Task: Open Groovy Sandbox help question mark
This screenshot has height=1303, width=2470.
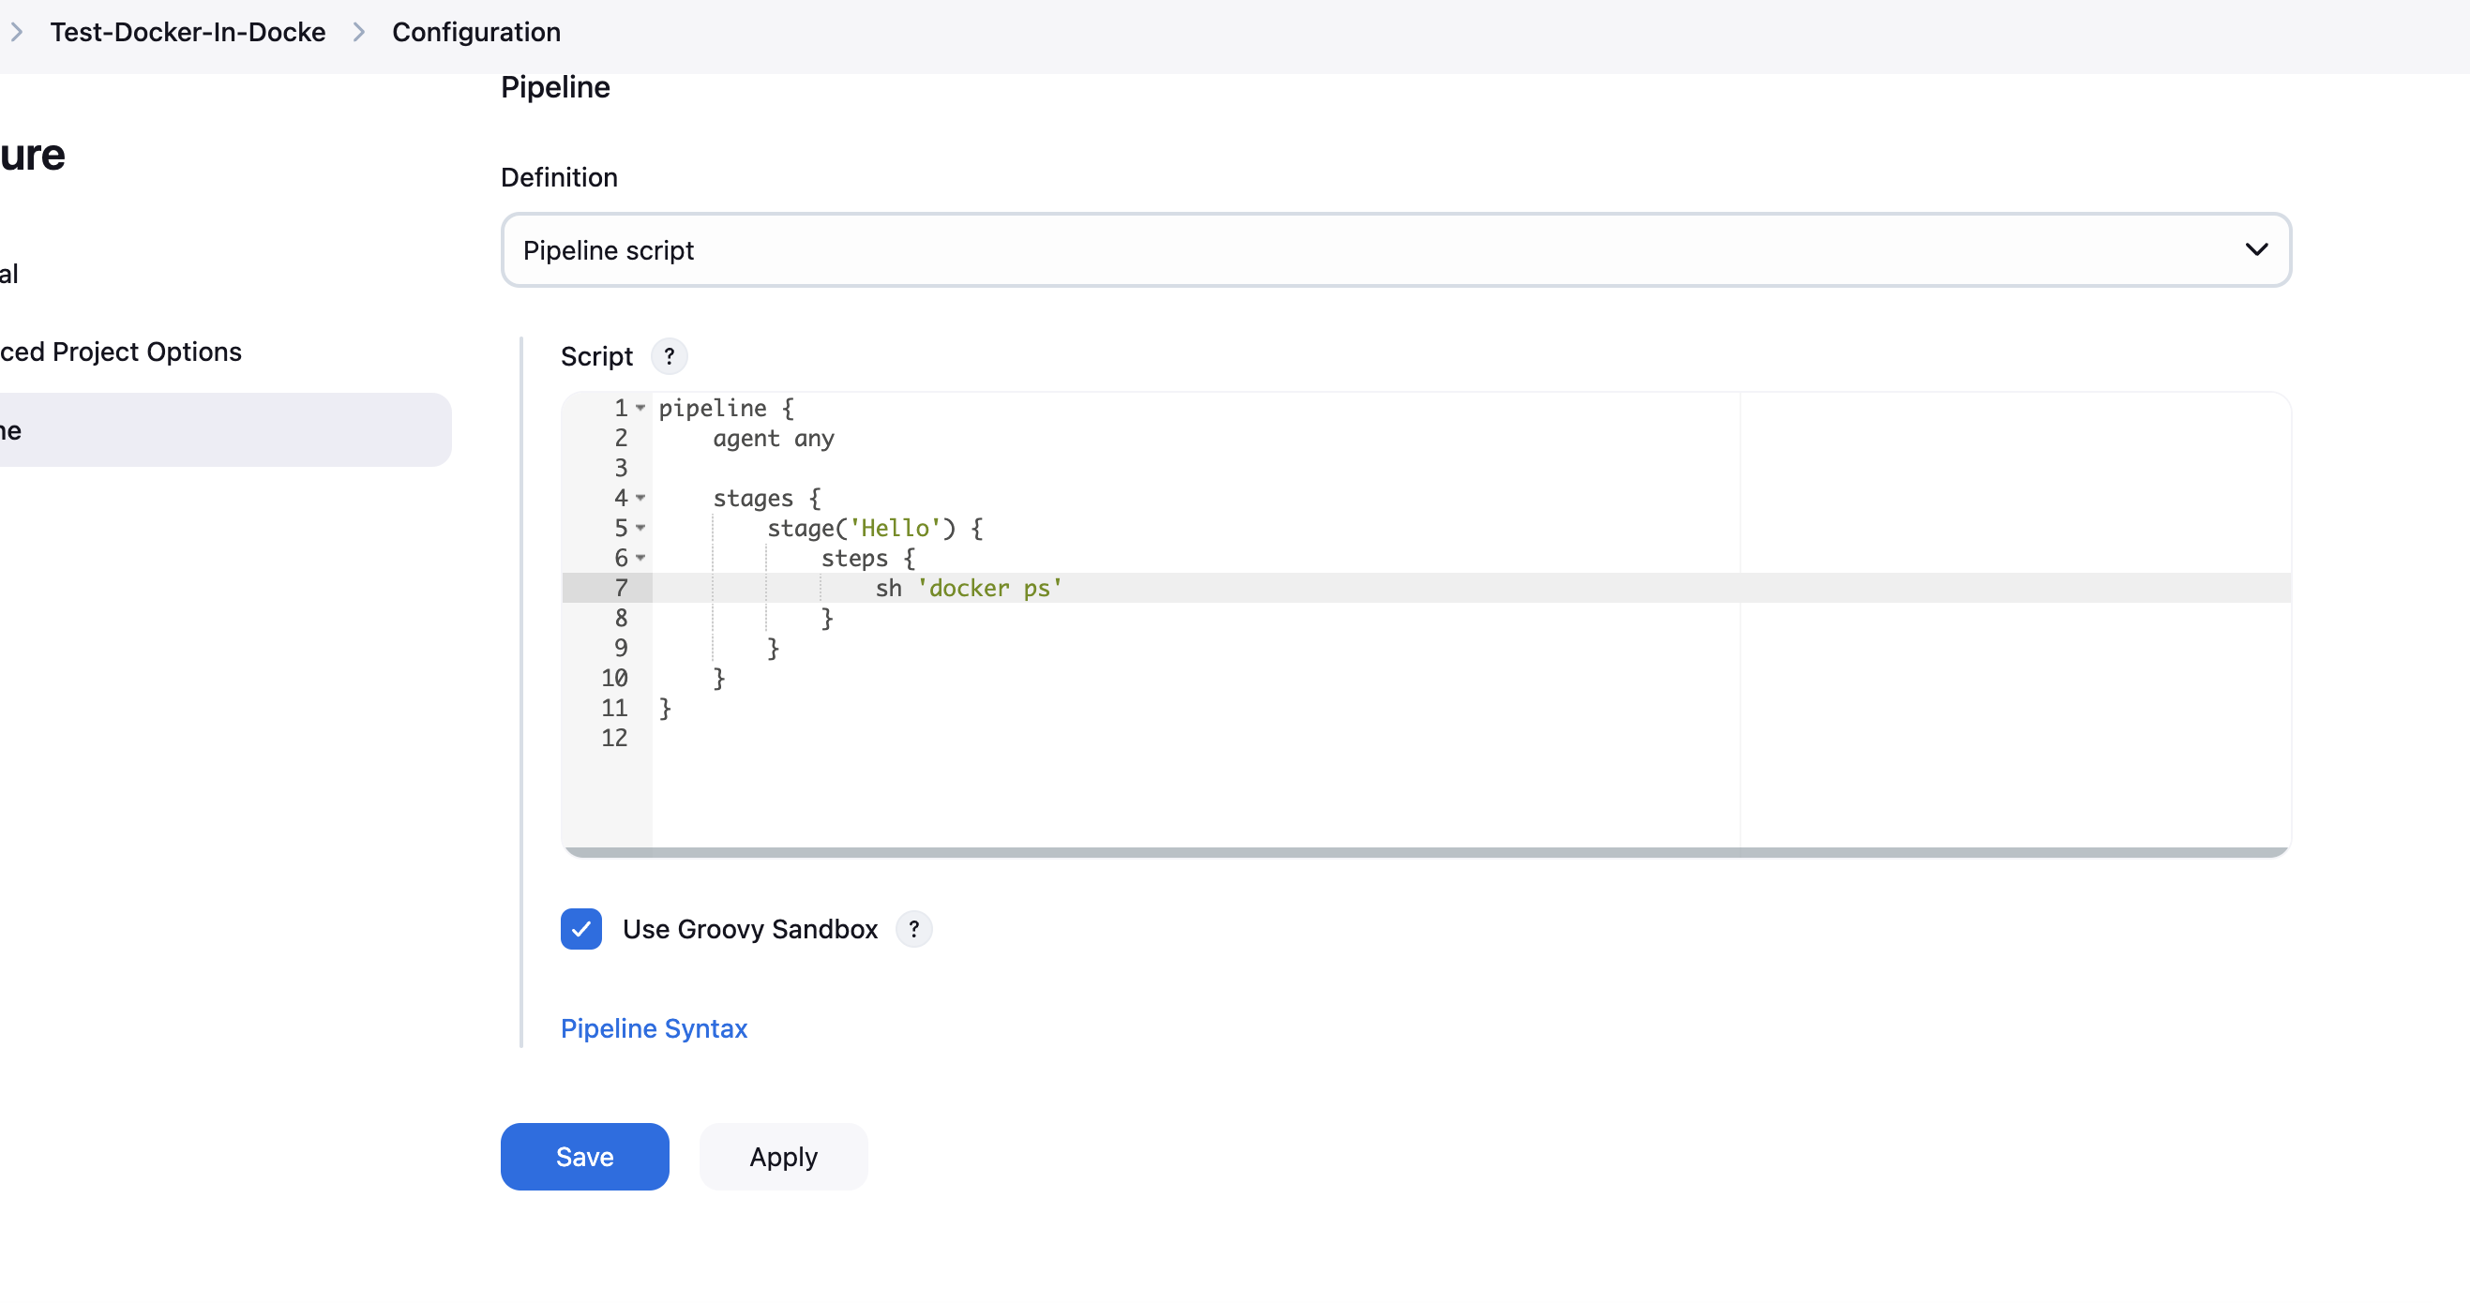Action: tap(912, 929)
